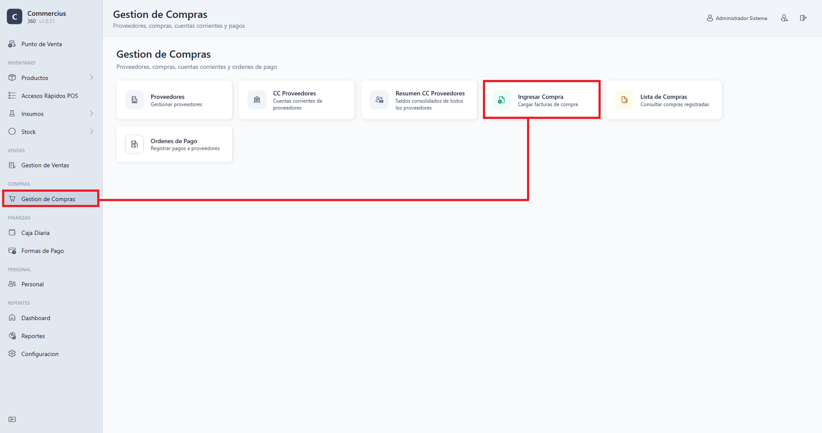Collapse the sidebar using the bottom icon

[12, 419]
